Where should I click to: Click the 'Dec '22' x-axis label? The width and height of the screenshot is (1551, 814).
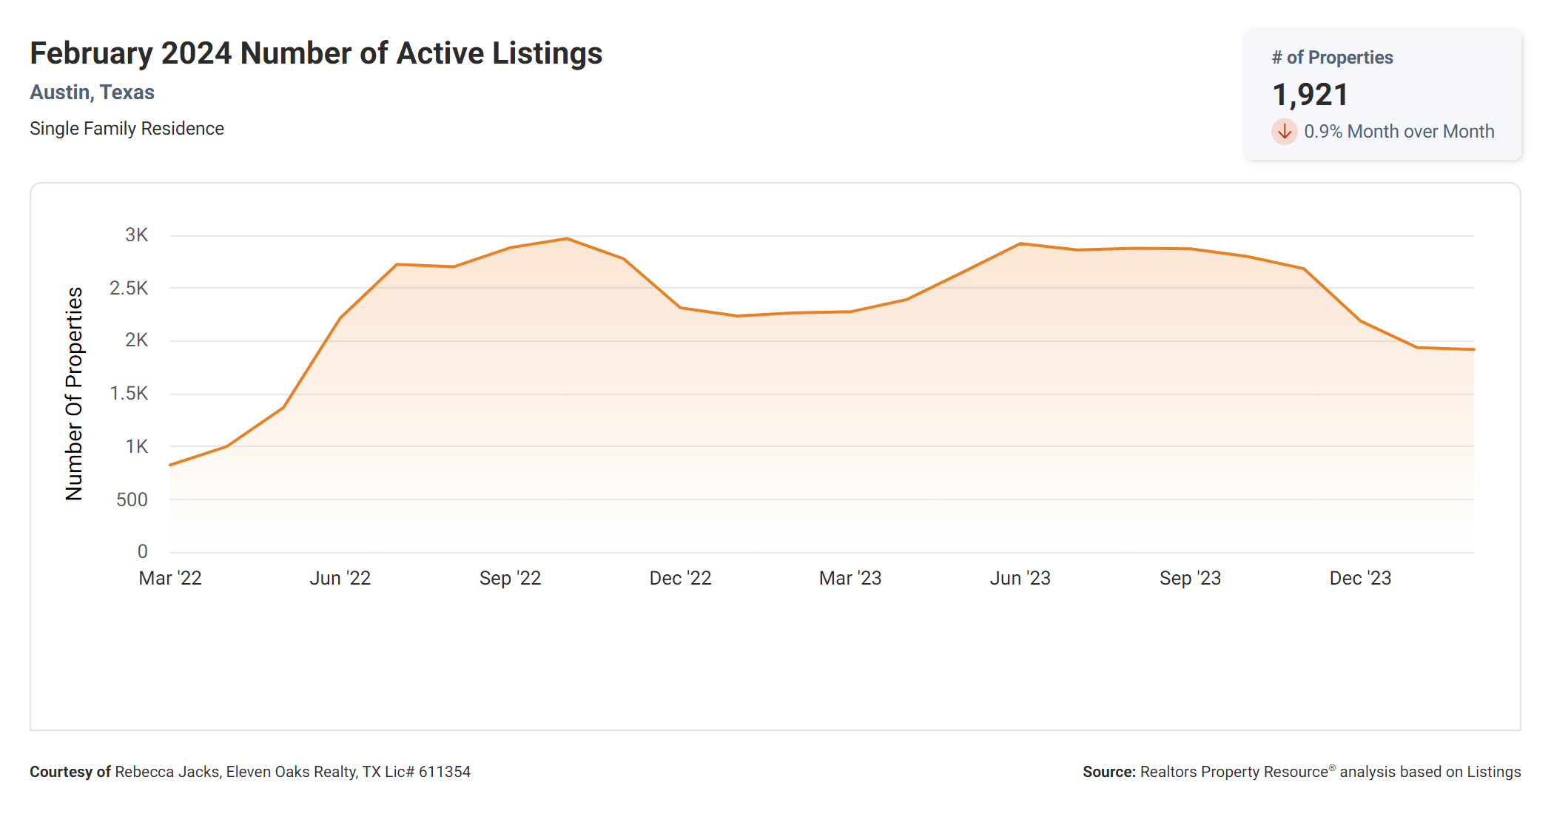680,578
